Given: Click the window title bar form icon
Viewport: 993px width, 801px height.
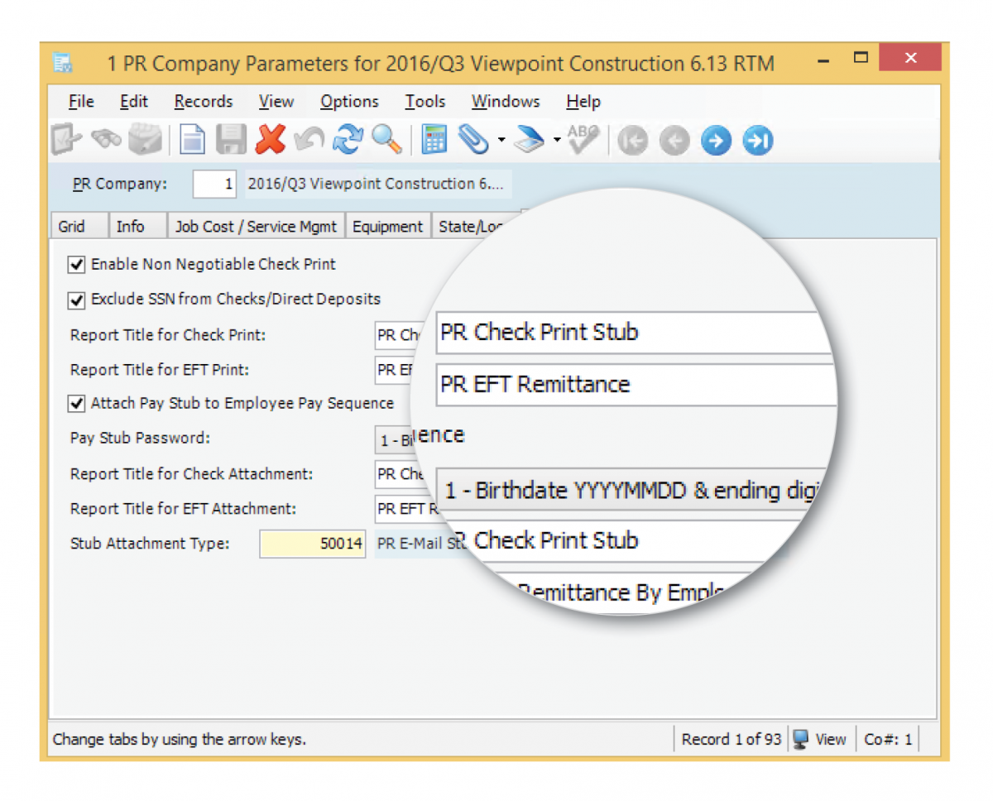Looking at the screenshot, I should pos(64,64).
